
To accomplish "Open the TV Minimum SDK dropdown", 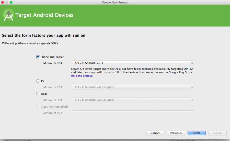I will [x=133, y=87].
